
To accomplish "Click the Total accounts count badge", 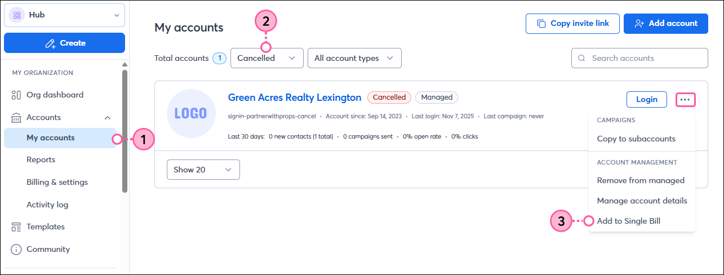I will (219, 58).
